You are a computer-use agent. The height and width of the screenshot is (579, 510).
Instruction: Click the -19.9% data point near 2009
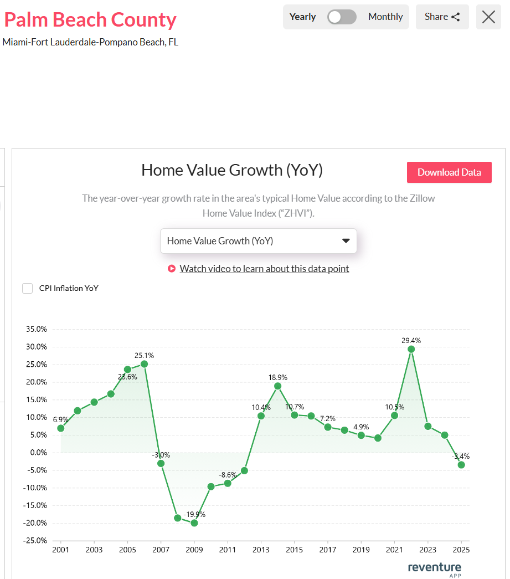(194, 522)
